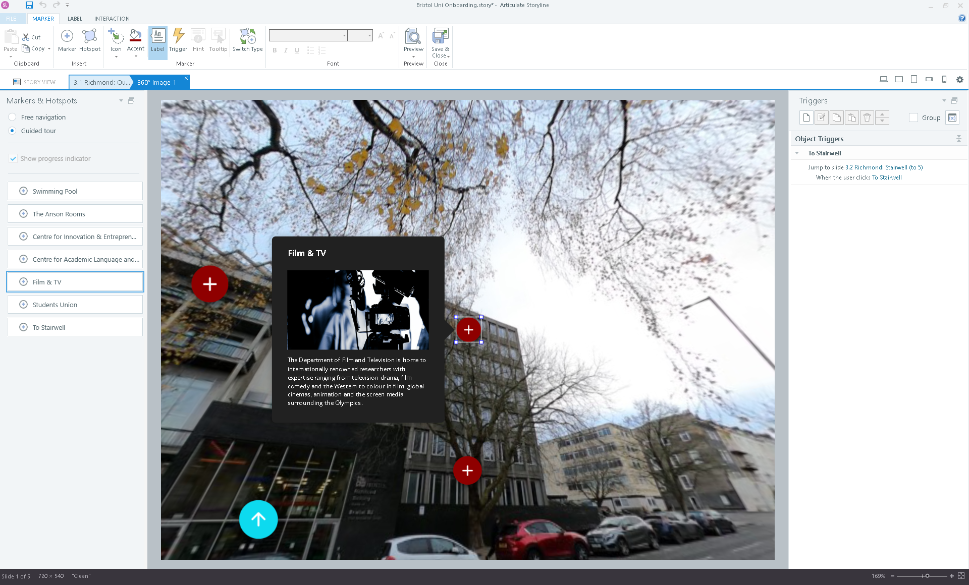Enable the Group triggers checkbox
Image resolution: width=969 pixels, height=585 pixels.
(x=913, y=118)
